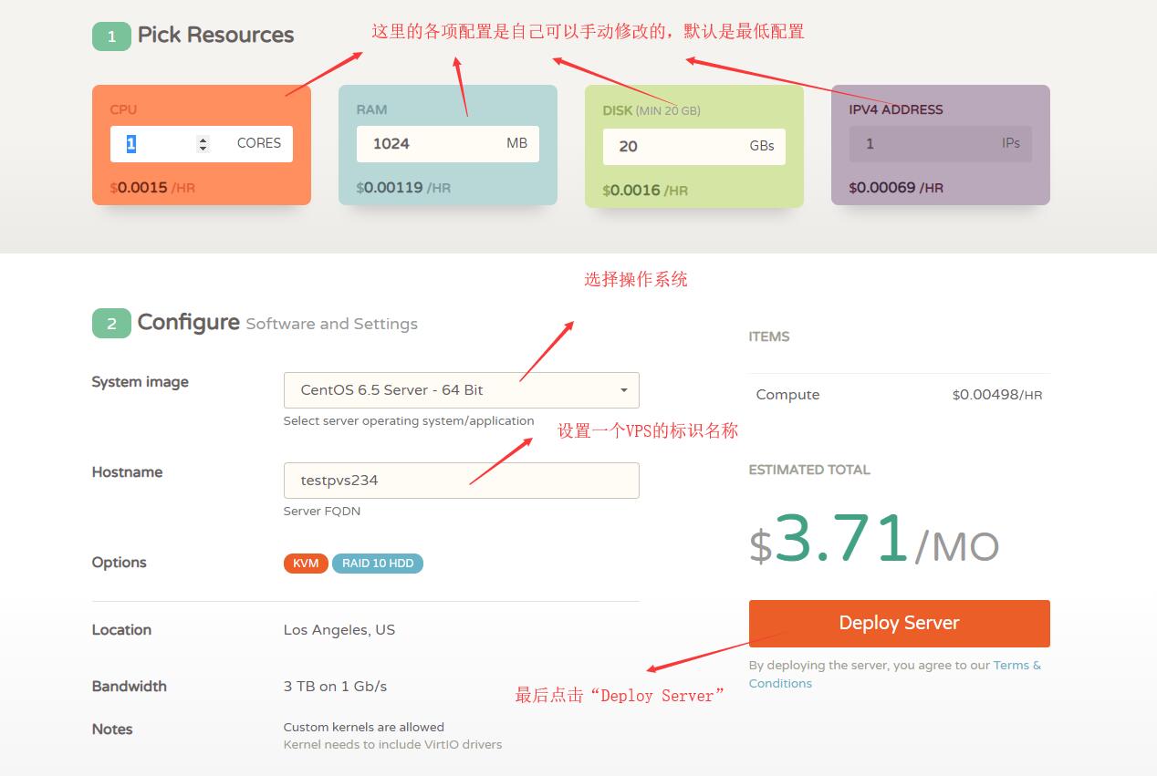Open the System image dropdown
Viewport: 1157px width, 776px height.
point(461,390)
